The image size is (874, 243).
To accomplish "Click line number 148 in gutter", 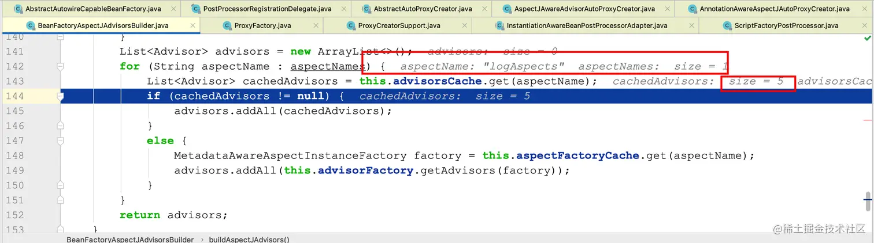I will (x=14, y=155).
